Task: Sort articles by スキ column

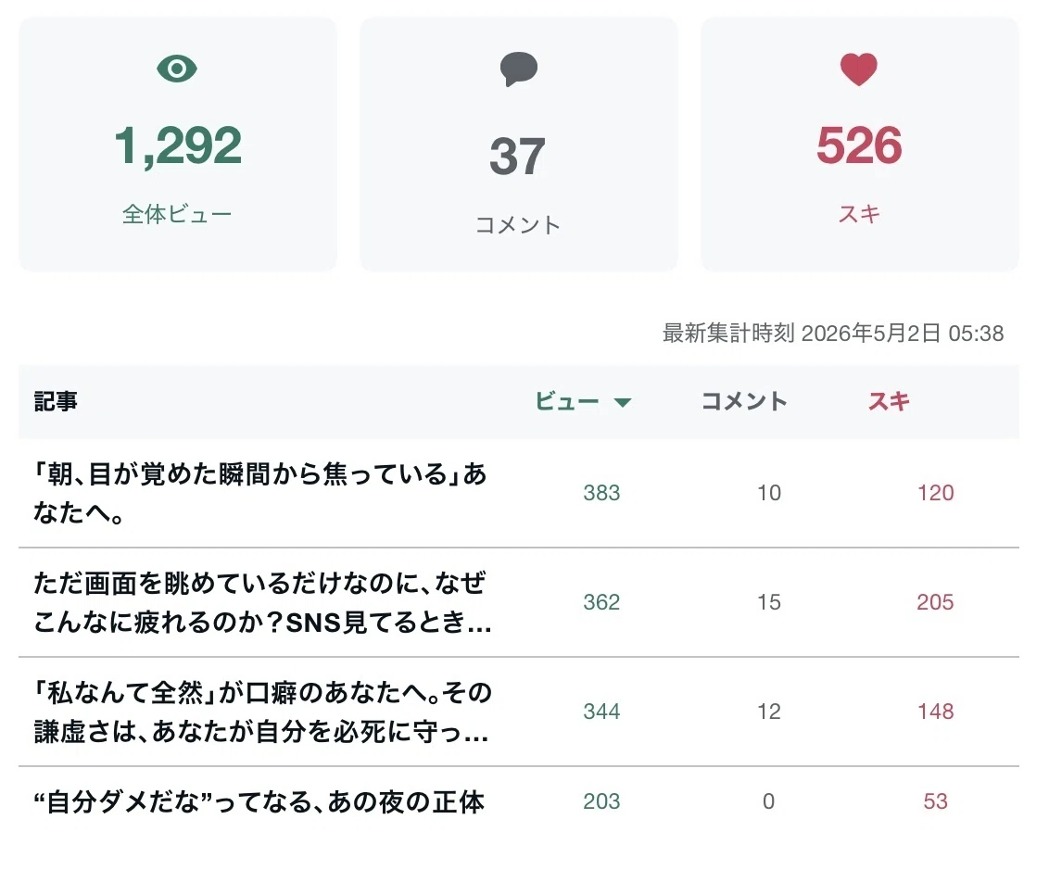Action: pos(889,401)
